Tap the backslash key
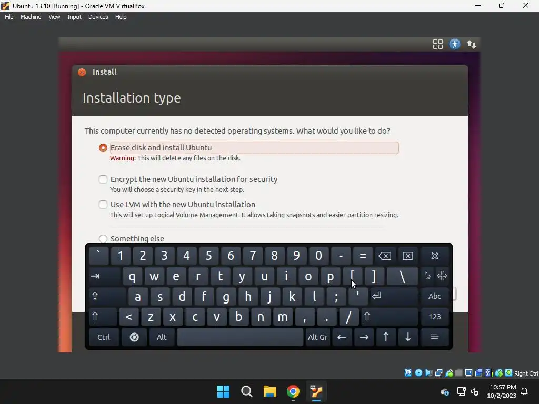 pos(402,276)
